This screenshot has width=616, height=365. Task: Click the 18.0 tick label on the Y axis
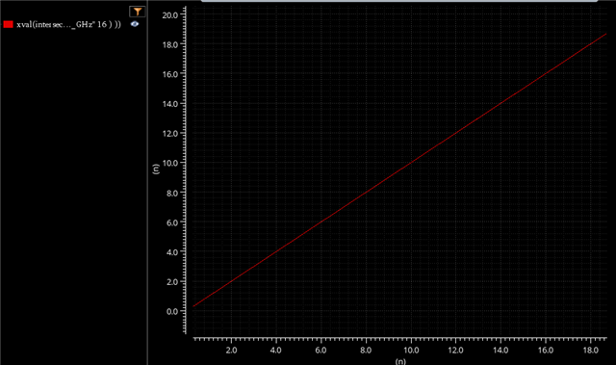pyautogui.click(x=170, y=44)
